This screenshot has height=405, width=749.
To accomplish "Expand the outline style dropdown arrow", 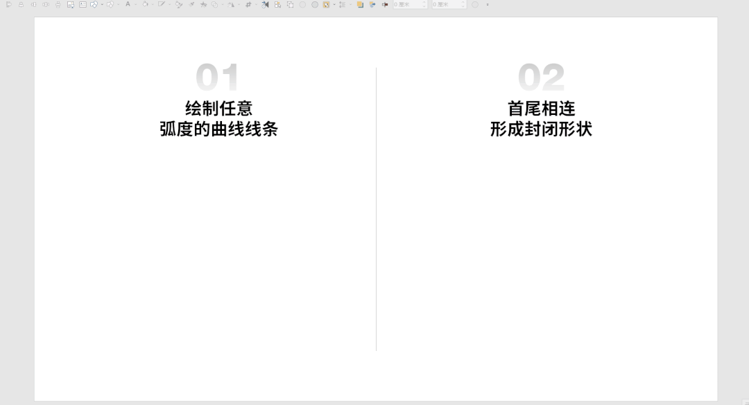I will click(169, 4).
